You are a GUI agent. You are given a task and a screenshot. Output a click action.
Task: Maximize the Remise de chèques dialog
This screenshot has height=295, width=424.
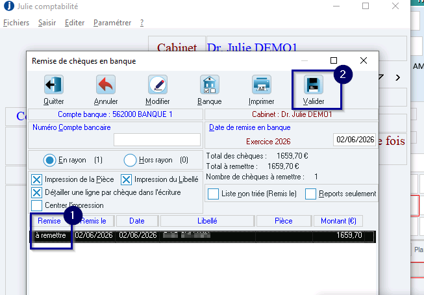point(334,60)
